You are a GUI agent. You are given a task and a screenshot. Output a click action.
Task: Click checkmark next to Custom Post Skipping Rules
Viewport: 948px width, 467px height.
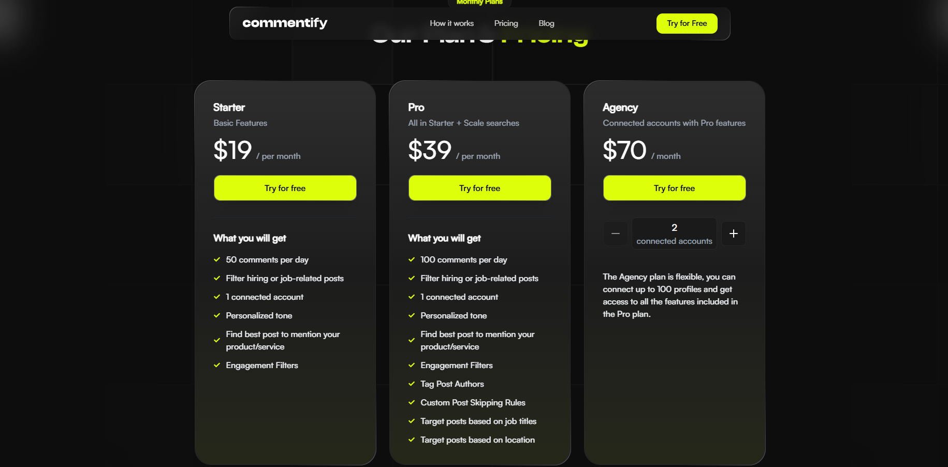412,403
